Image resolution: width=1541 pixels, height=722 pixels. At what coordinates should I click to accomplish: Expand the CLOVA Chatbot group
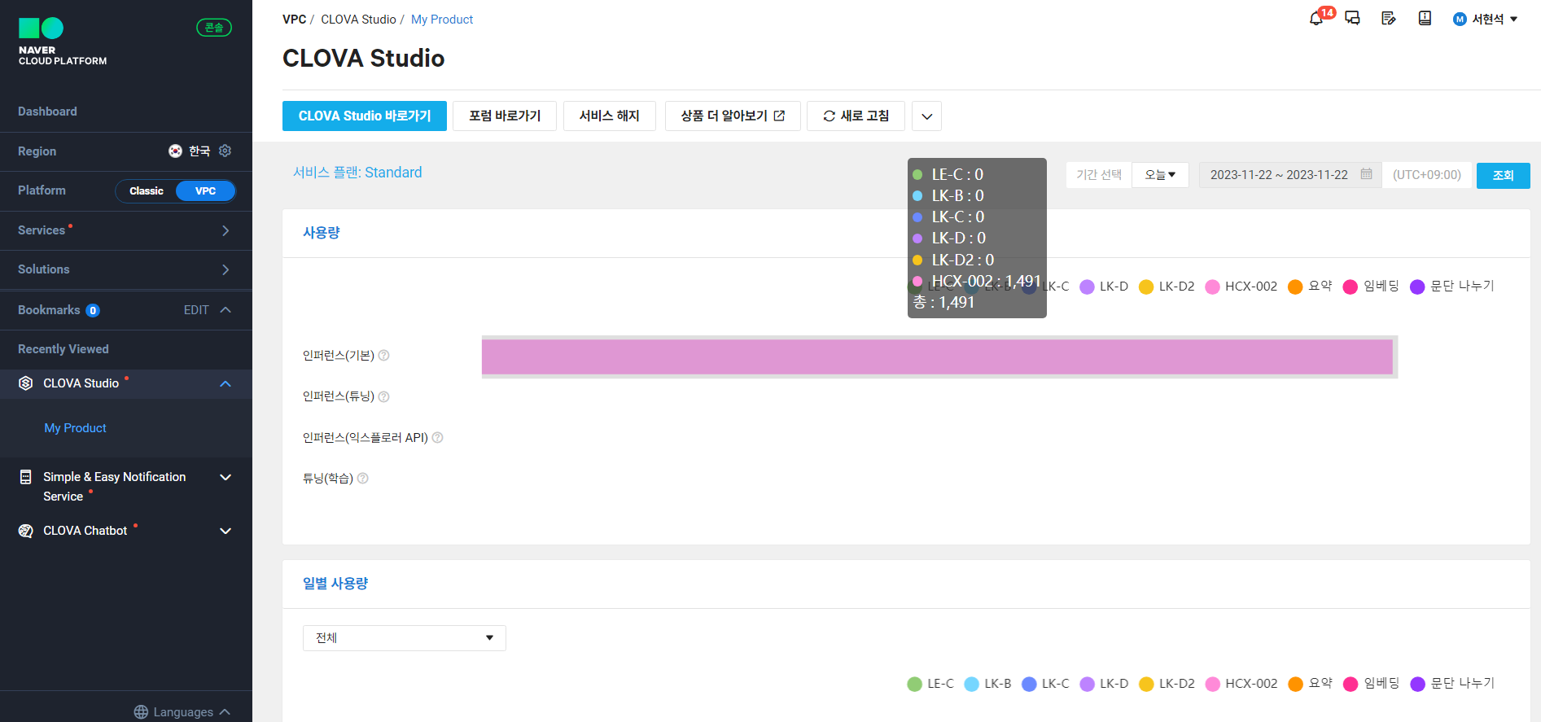225,532
